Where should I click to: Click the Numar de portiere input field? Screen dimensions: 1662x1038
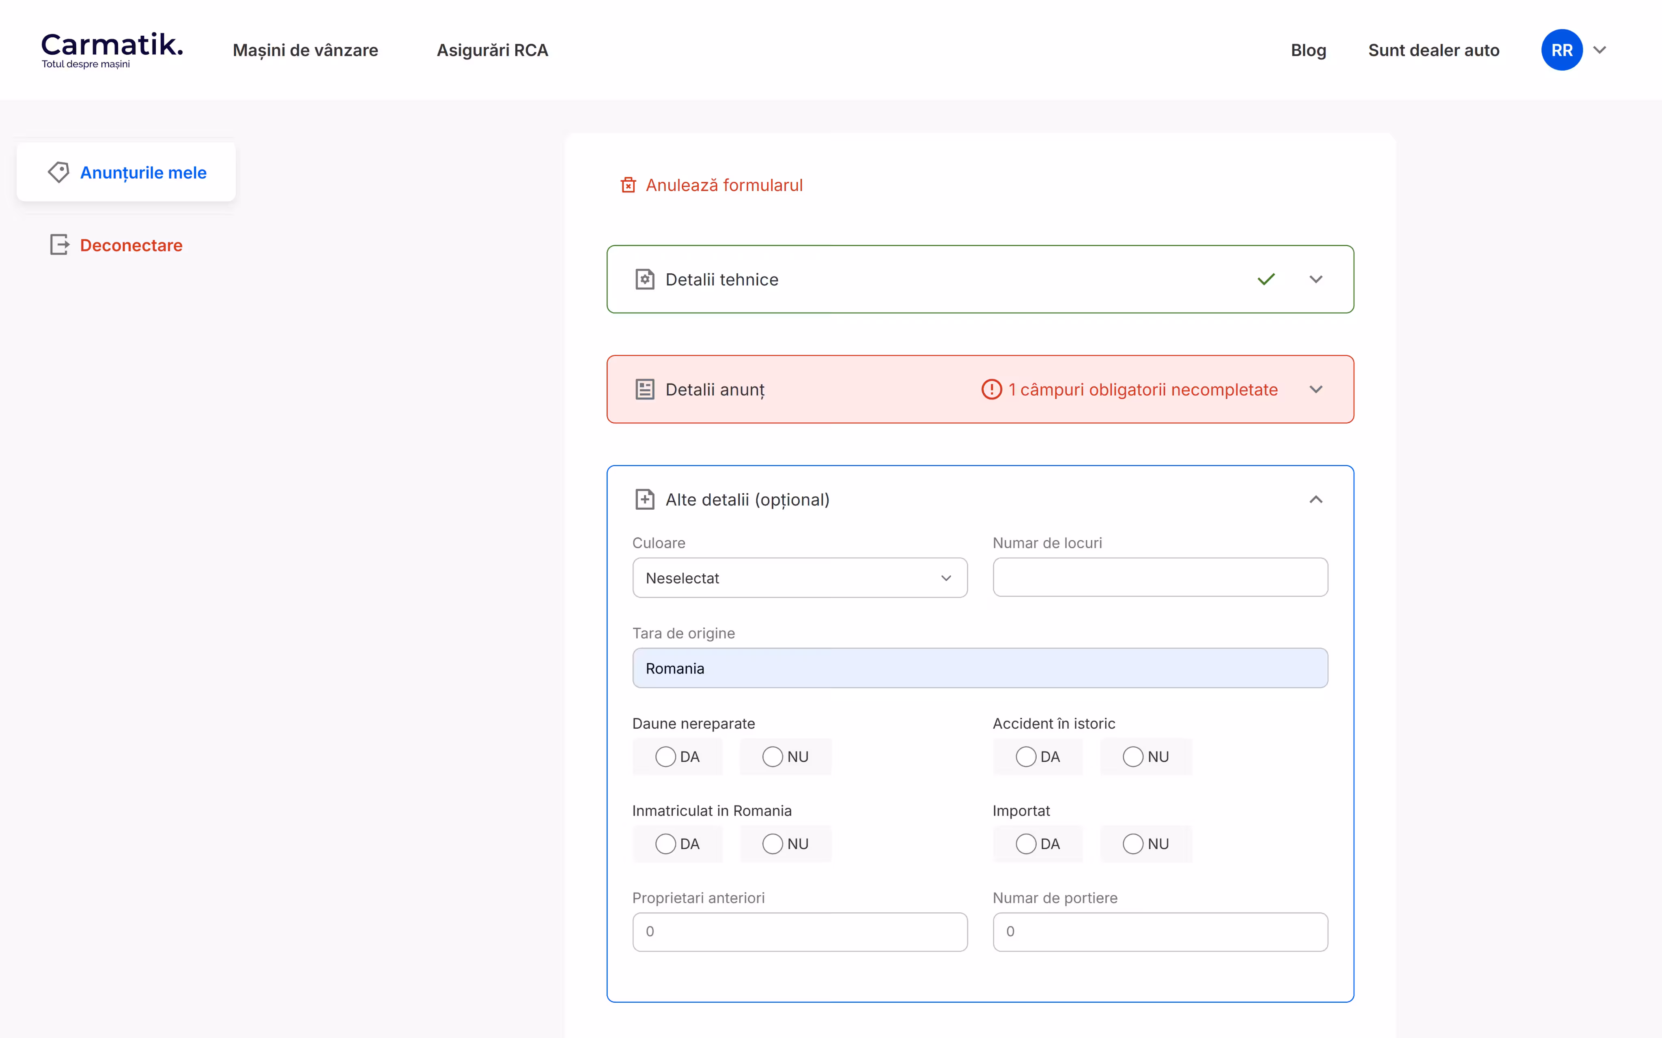(1160, 932)
